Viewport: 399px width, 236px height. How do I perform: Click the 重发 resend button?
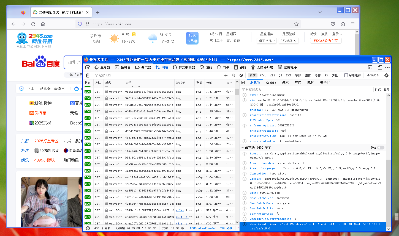tap(386, 90)
